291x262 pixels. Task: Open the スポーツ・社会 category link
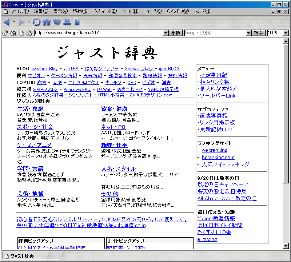pyautogui.click(x=35, y=127)
